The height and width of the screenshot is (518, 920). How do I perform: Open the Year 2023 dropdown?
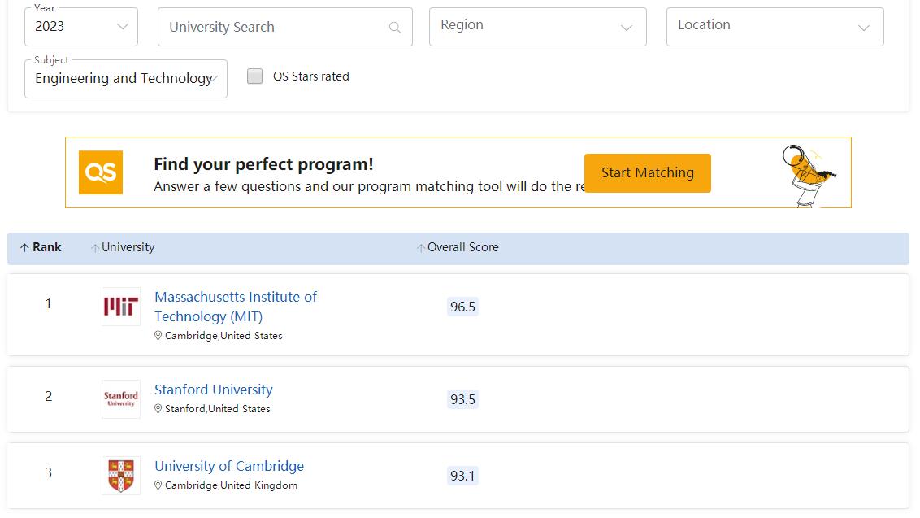click(x=81, y=27)
